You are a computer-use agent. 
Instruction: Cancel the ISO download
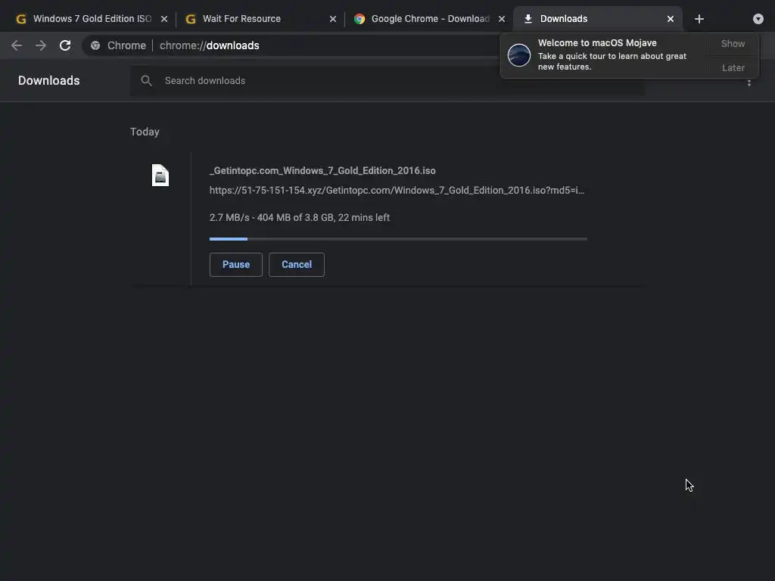297,264
